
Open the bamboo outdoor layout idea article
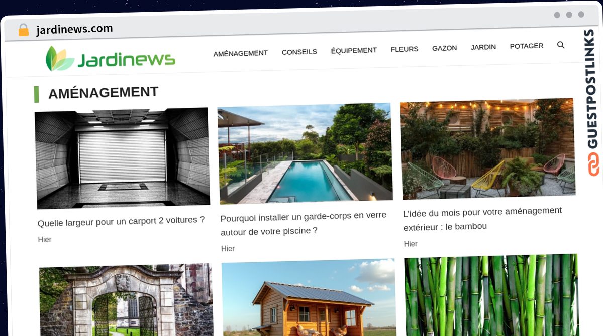coord(482,219)
